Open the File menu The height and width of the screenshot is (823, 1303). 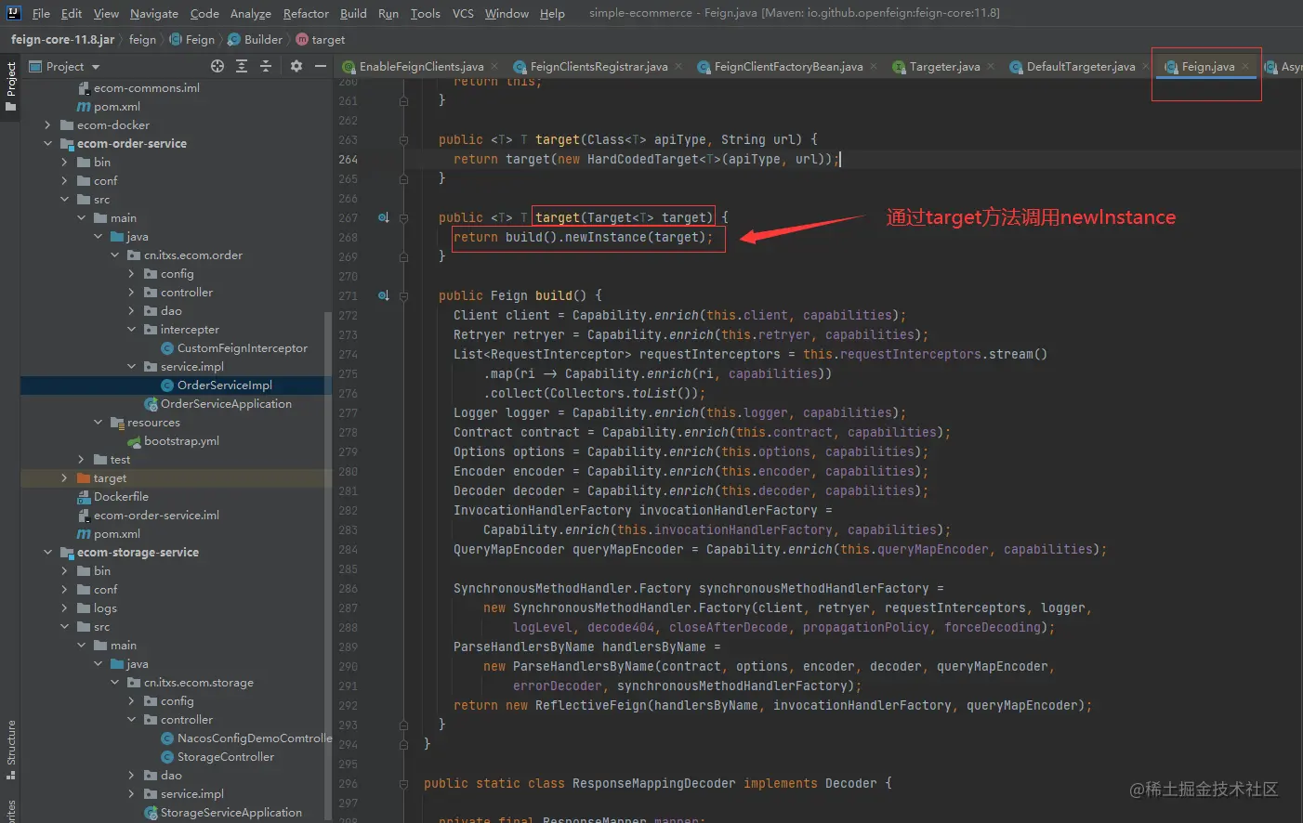pyautogui.click(x=41, y=13)
